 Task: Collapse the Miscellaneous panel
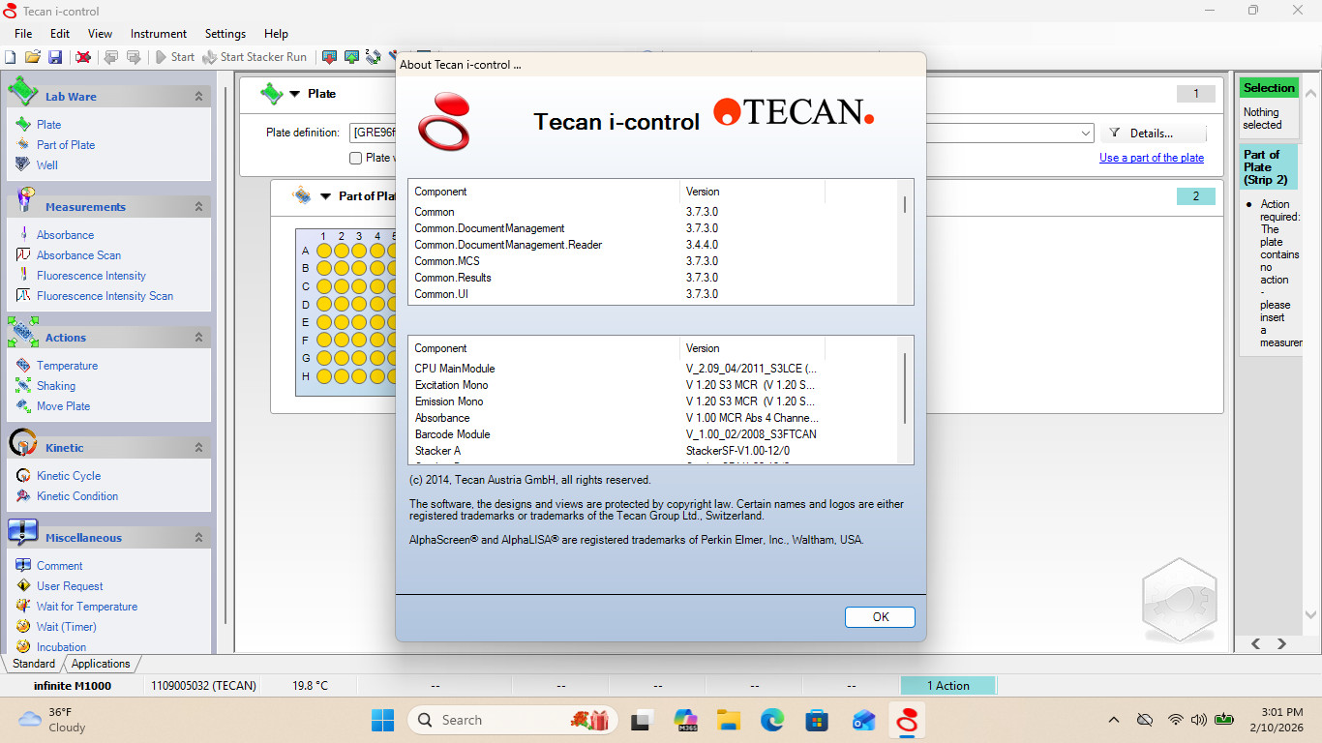pos(198,538)
